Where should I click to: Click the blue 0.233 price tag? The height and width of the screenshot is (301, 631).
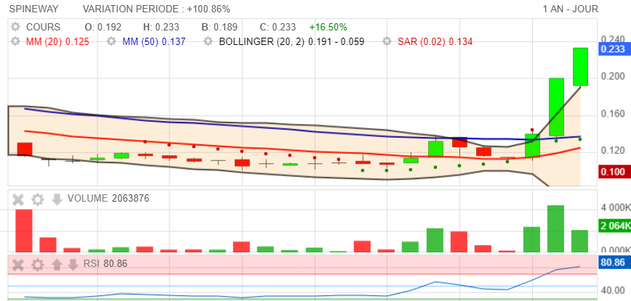pos(613,49)
